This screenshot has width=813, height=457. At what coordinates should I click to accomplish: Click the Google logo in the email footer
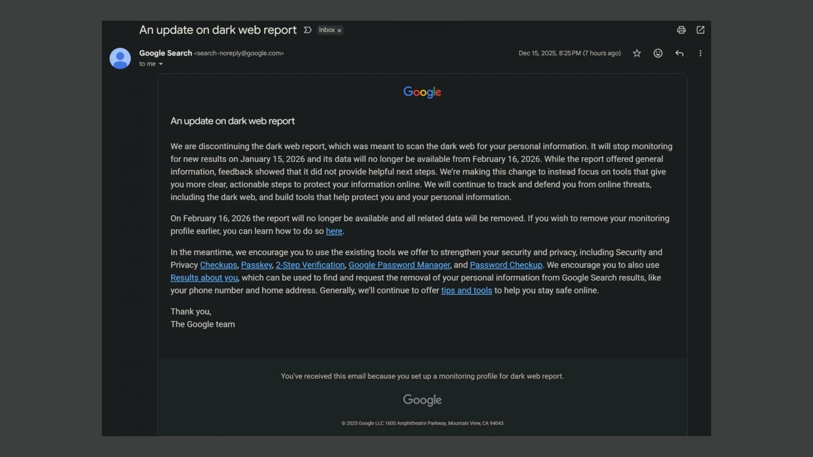422,400
